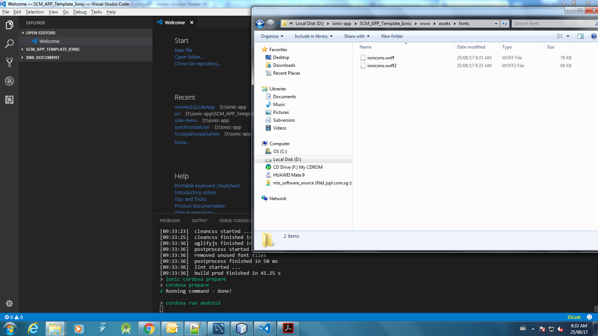Open the Extensions view in VS Code
598x336 pixels.
(9, 99)
